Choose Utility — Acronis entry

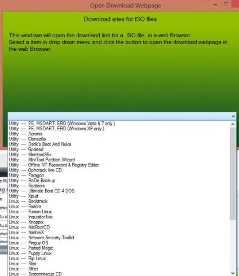119,134
